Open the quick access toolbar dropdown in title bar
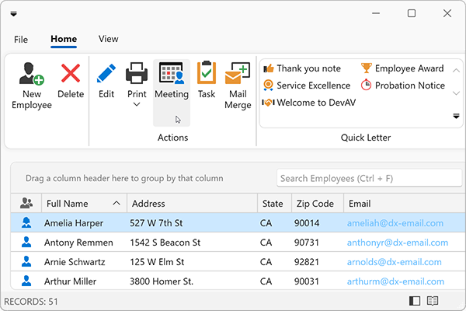466x311 pixels. point(14,14)
